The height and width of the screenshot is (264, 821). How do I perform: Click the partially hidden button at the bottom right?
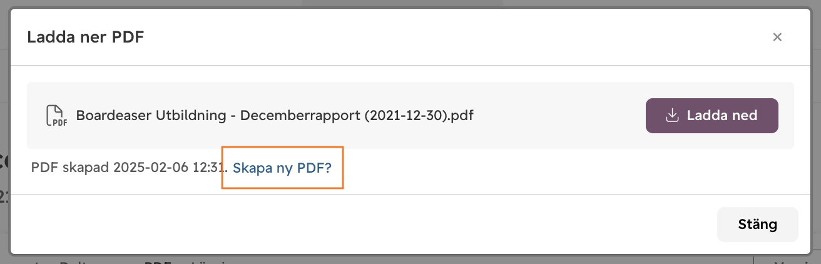click(x=787, y=260)
